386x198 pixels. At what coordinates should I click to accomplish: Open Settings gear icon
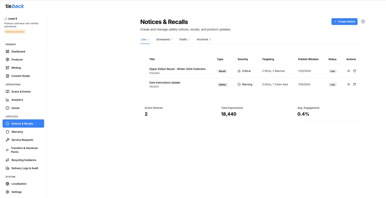point(7,192)
